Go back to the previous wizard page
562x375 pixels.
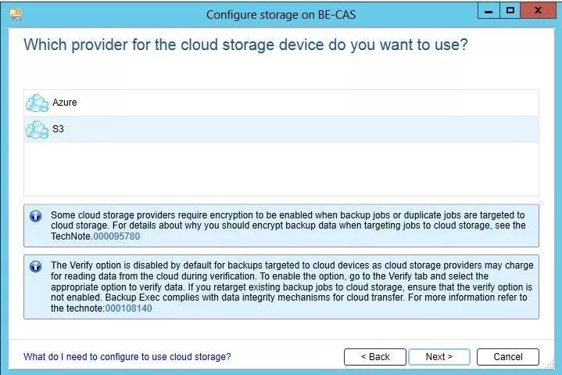(x=375, y=357)
